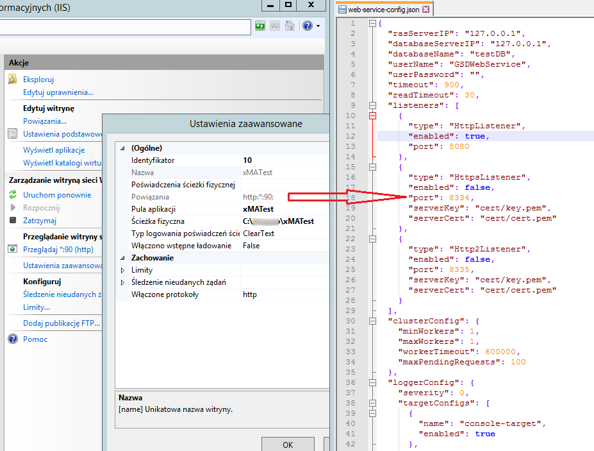Open the Limity link in Konfiguruj
Image resolution: width=594 pixels, height=451 pixels.
pyautogui.click(x=37, y=307)
